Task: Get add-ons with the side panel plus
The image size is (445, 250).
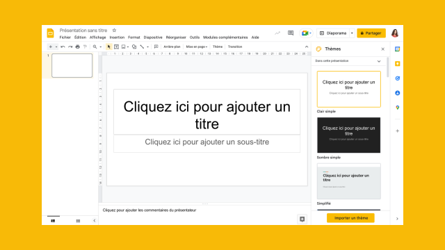Action: coord(397,131)
